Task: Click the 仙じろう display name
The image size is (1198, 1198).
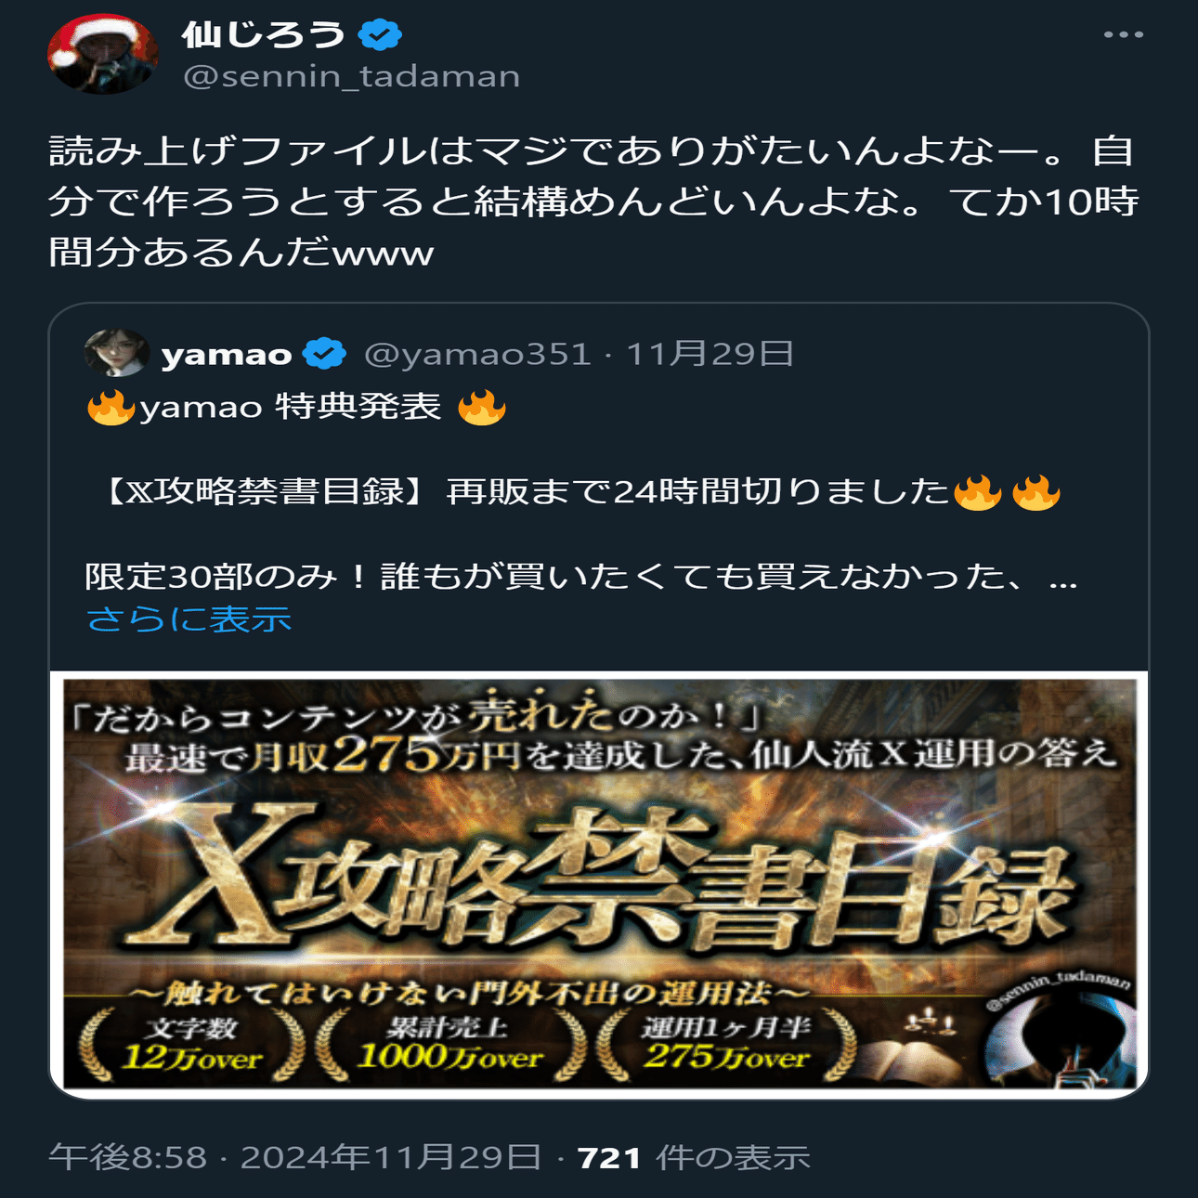Action: click(264, 35)
